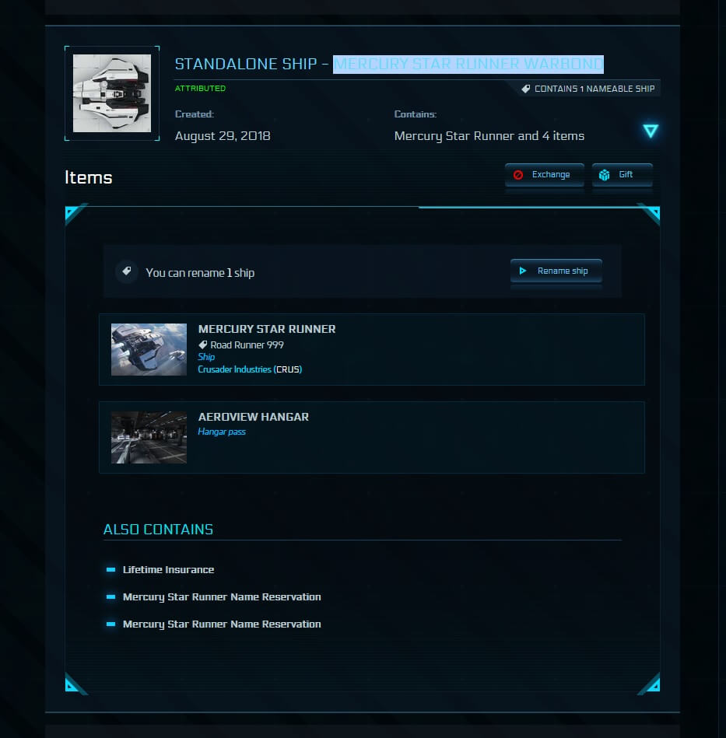Click 'Mercury Star Runner and 4 items' text

click(489, 136)
